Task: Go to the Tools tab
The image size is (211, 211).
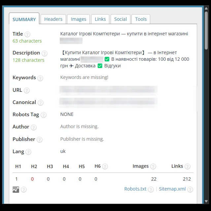Action: coord(141,19)
